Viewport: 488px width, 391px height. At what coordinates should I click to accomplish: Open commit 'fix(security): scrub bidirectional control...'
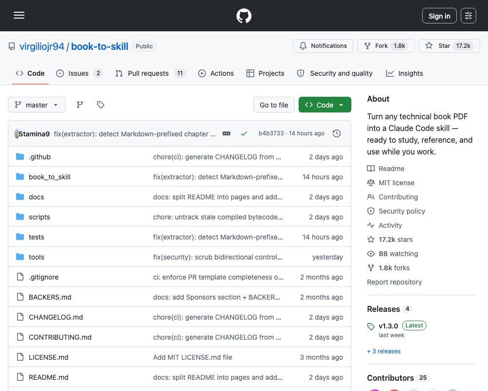pos(218,257)
